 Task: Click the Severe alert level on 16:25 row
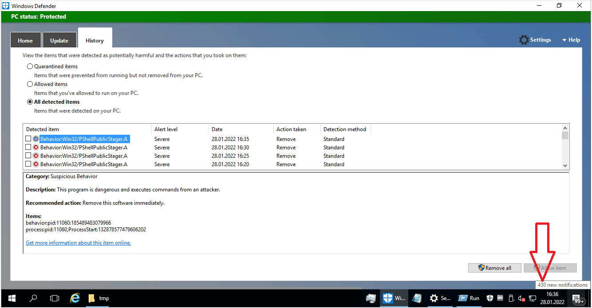(x=162, y=156)
